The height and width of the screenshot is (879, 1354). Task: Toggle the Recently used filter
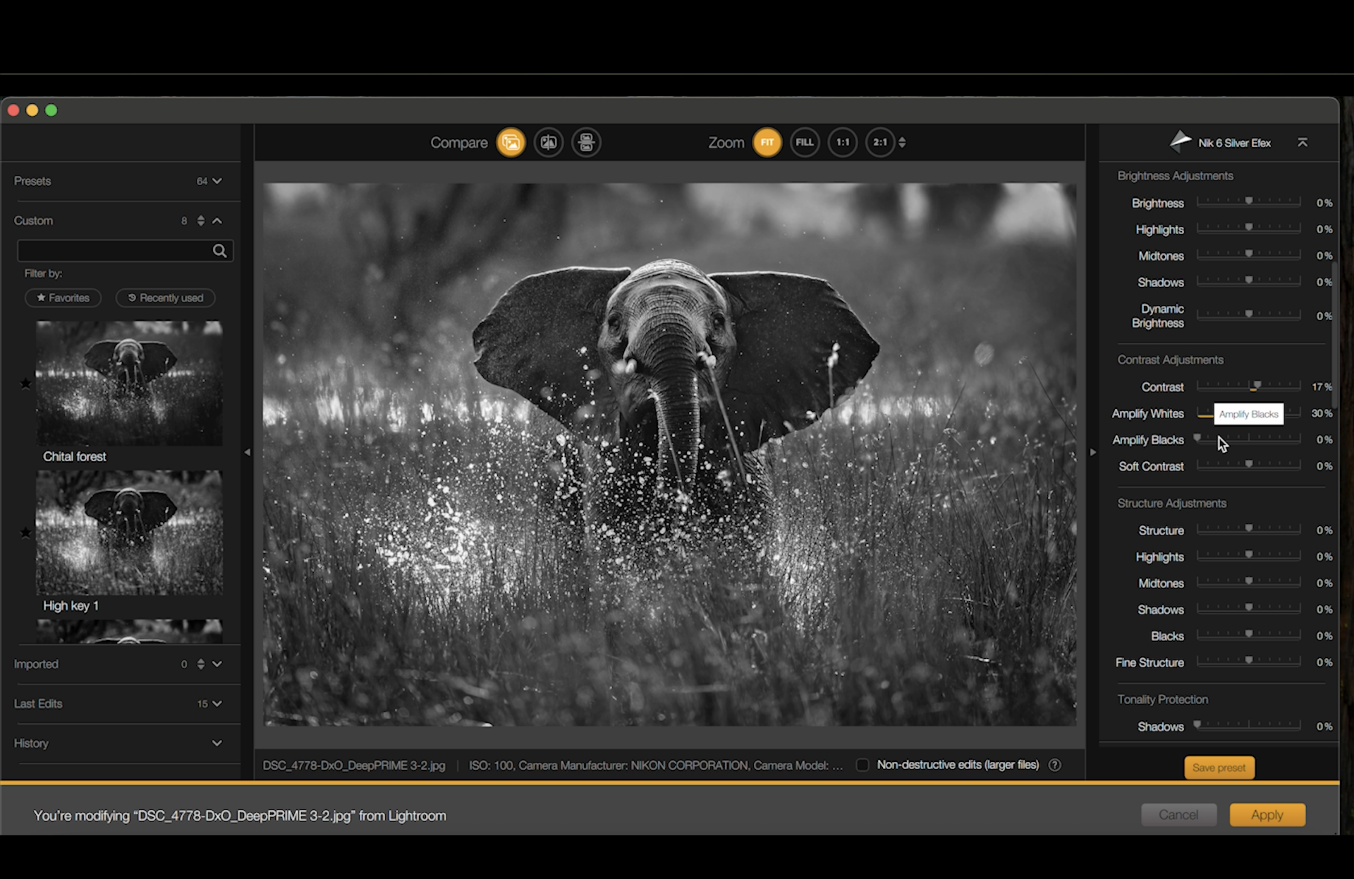pos(165,298)
